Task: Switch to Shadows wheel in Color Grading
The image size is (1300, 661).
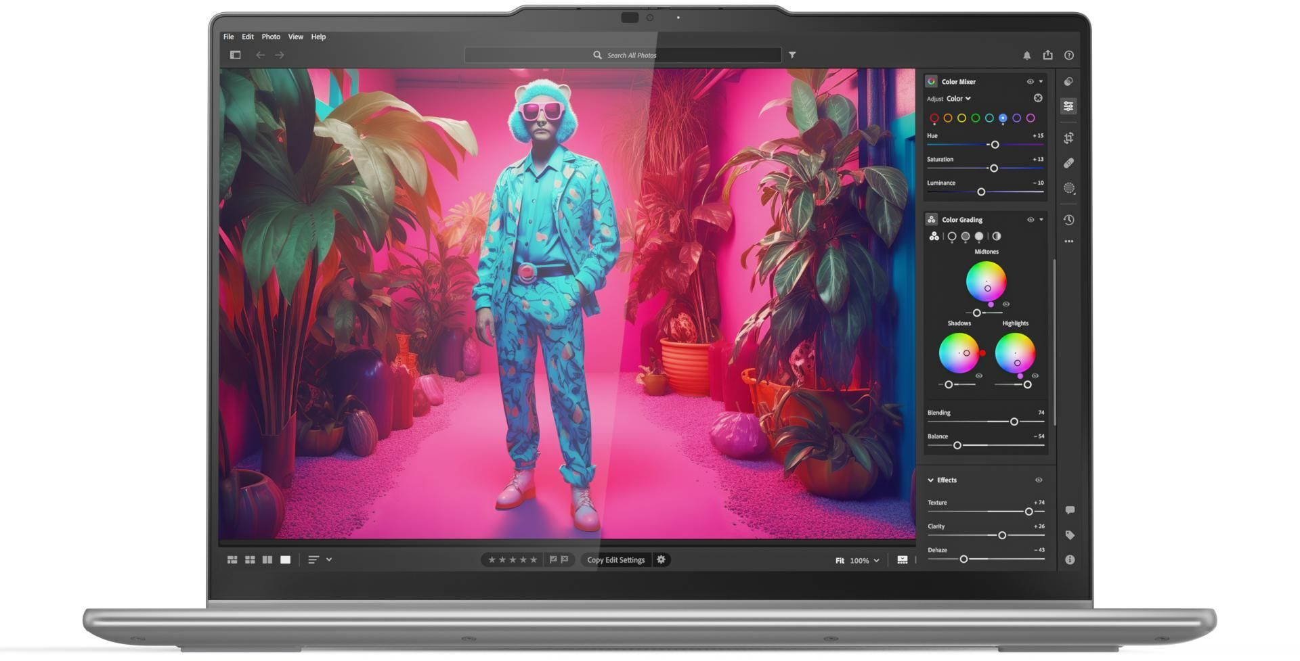Action: [x=951, y=236]
